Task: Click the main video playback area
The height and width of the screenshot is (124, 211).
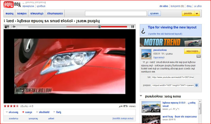Action: (x=70, y=66)
